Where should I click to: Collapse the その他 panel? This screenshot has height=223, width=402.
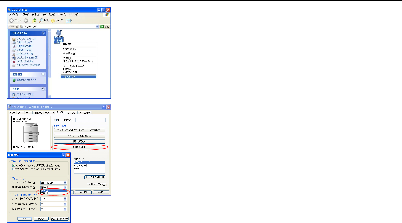(43, 89)
